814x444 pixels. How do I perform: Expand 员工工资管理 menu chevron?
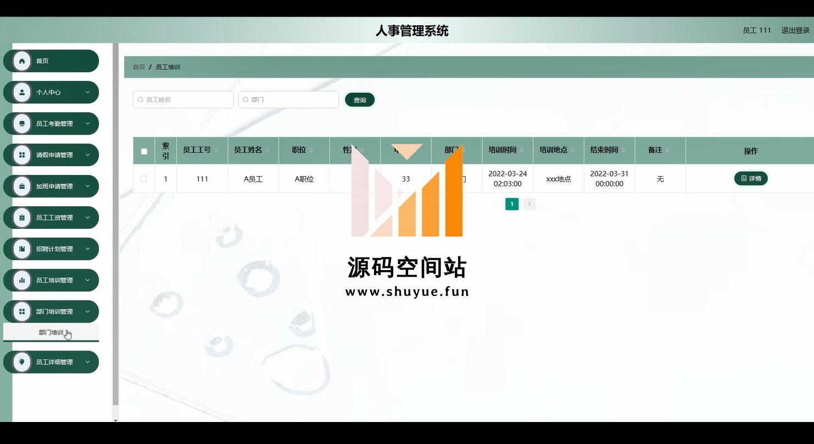click(87, 218)
